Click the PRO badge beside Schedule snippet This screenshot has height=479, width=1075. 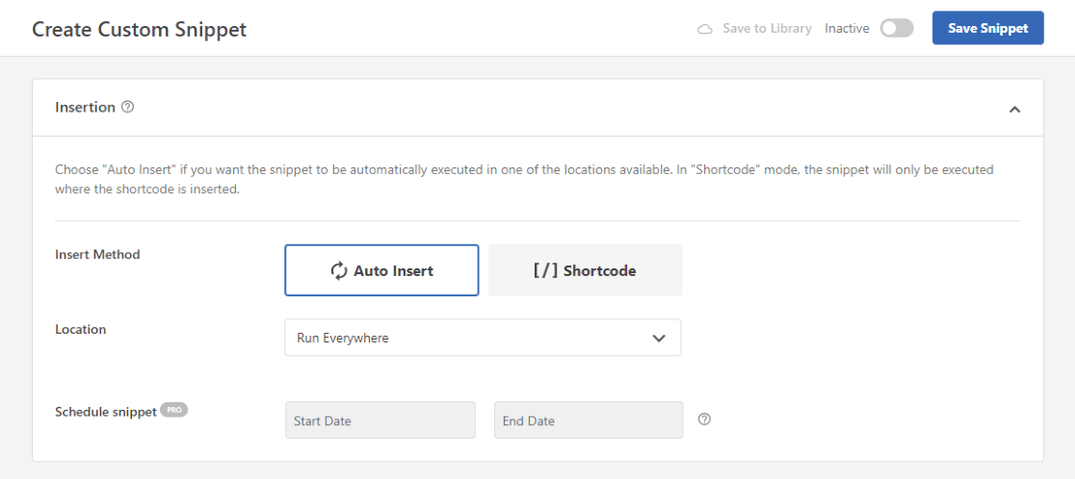[x=174, y=410]
